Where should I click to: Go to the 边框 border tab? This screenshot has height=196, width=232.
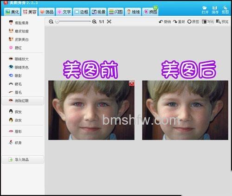click(x=81, y=12)
